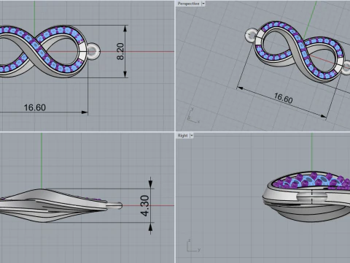Select the 8.20 height dimension text
The height and width of the screenshot is (263, 350).
pos(120,51)
